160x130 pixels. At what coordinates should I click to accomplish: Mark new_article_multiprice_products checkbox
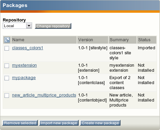coord(7,95)
